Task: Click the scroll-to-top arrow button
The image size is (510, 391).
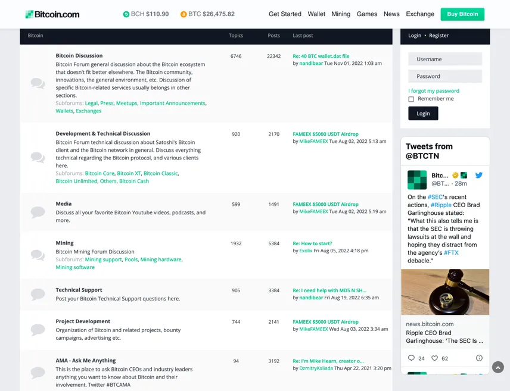Action: [x=498, y=367]
